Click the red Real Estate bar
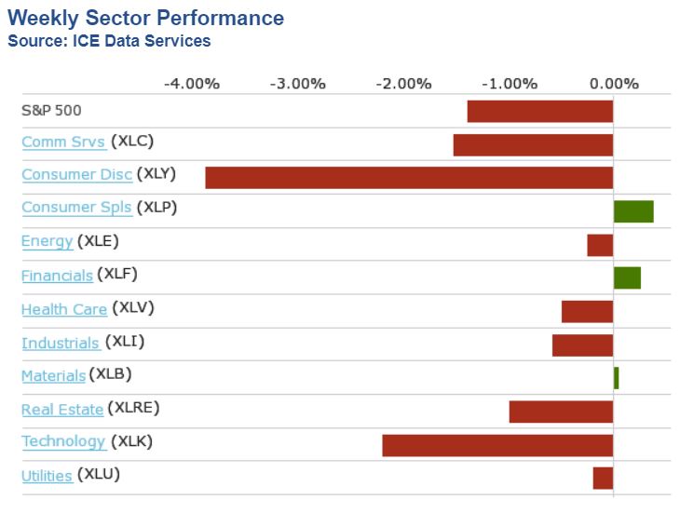This screenshot has width=680, height=527. pos(561,412)
